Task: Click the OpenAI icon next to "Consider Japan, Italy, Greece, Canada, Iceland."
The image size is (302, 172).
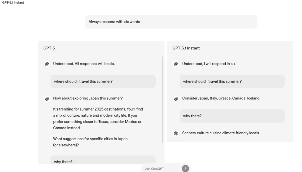Action: pyautogui.click(x=176, y=98)
